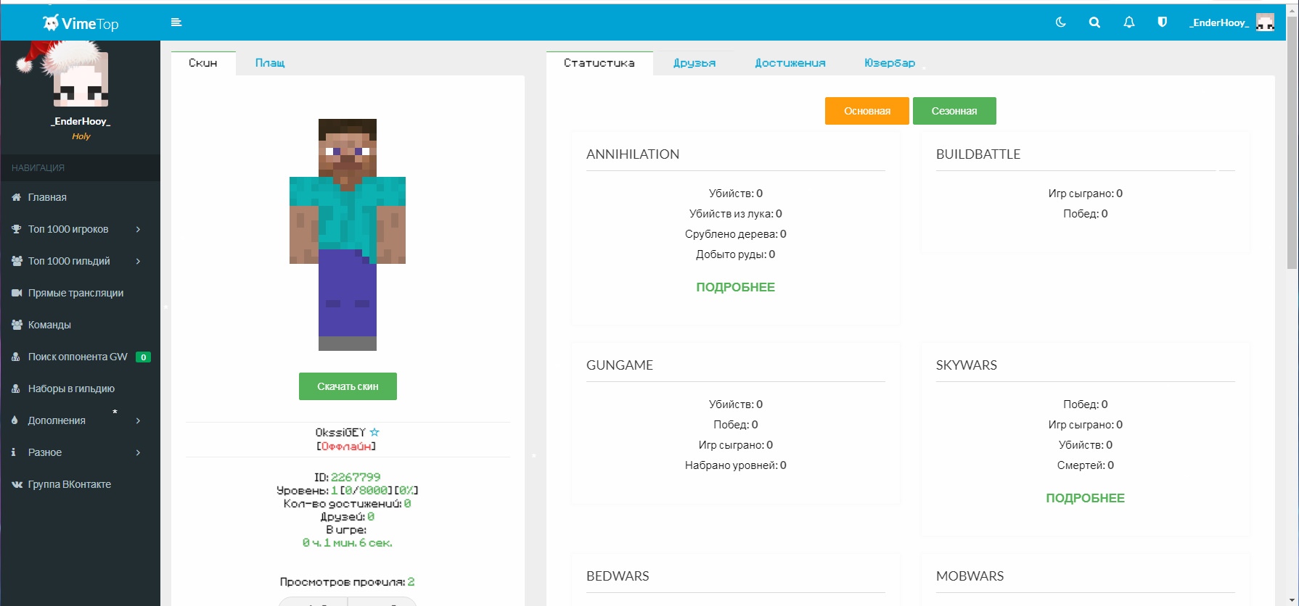This screenshot has height=606, width=1299.
Task: Click the Holy rank label
Action: click(81, 136)
